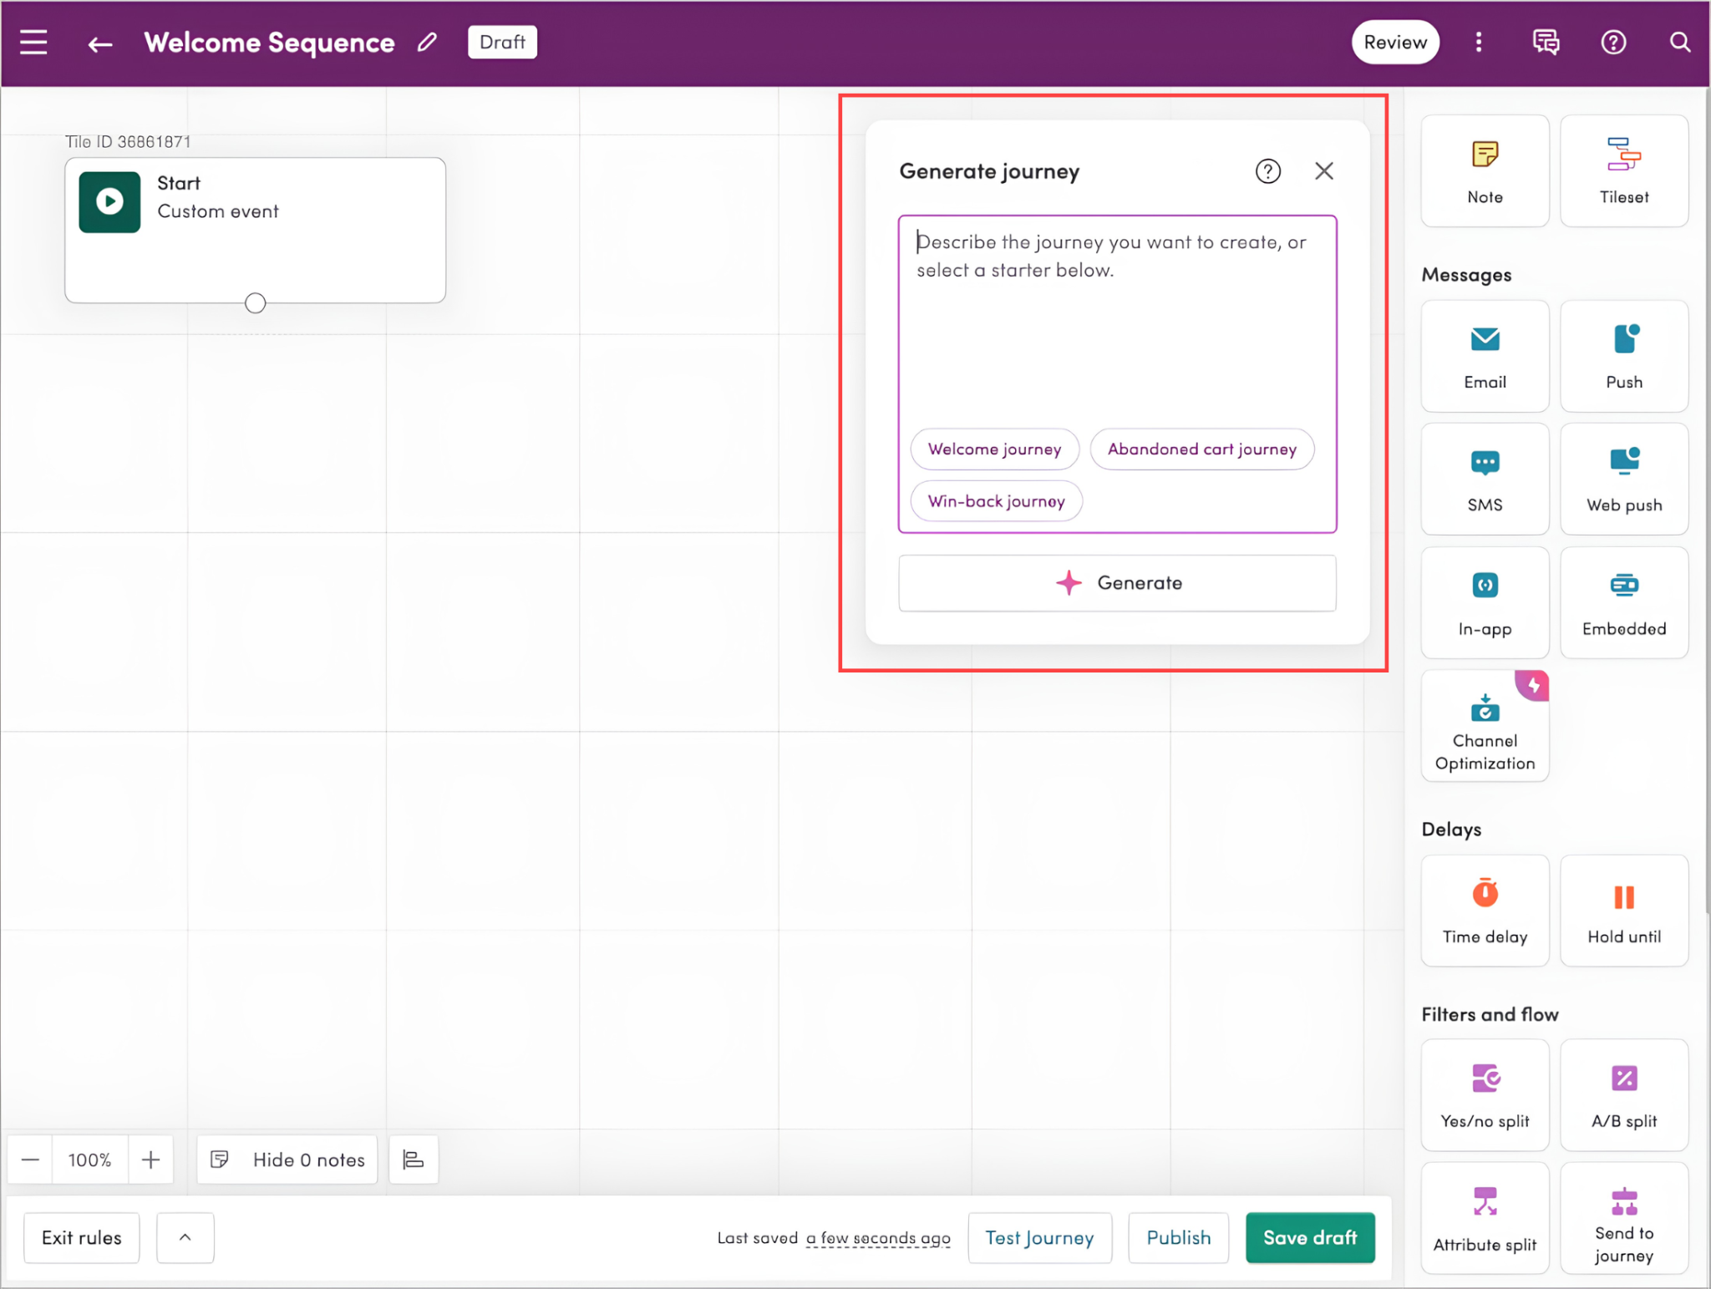The width and height of the screenshot is (1711, 1289).
Task: Add an A/B split tile
Action: point(1623,1095)
